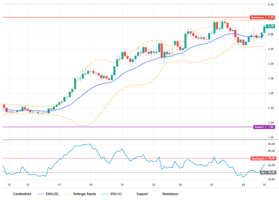
Task: Click the orange dotted Bollinger Bands swatch
Action: tap(68, 194)
